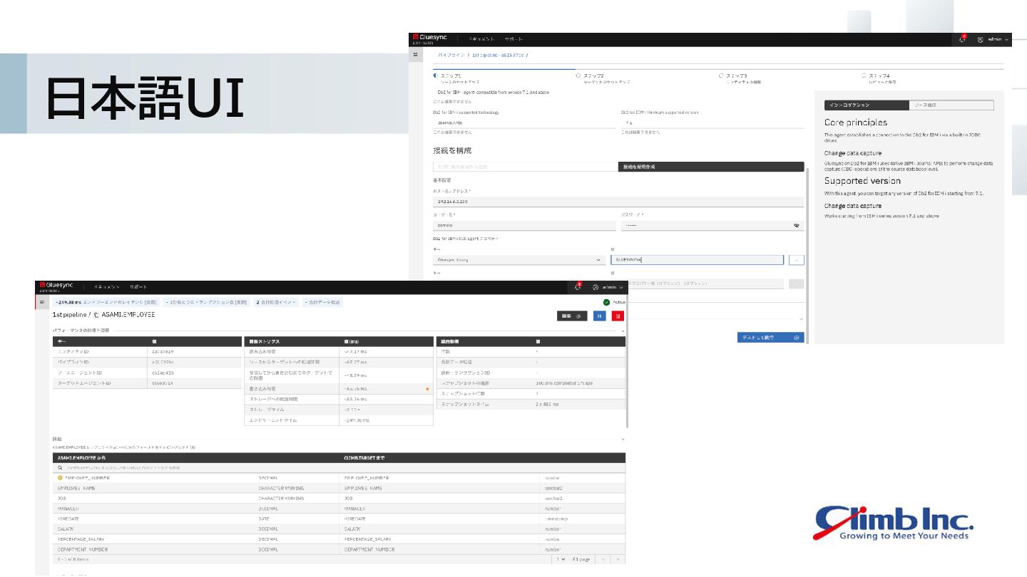This screenshot has width=1027, height=577.
Task: Click ASAMI.EMPLOYEE column header
Action: pos(81,457)
